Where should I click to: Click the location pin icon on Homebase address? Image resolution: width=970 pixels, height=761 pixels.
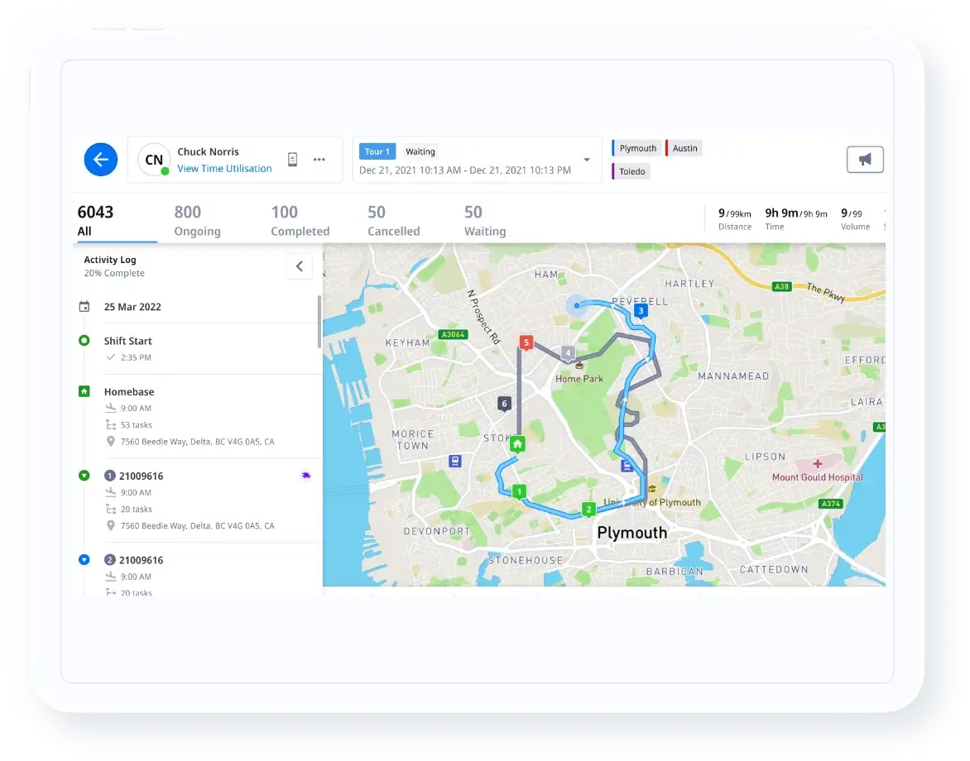[x=111, y=441]
